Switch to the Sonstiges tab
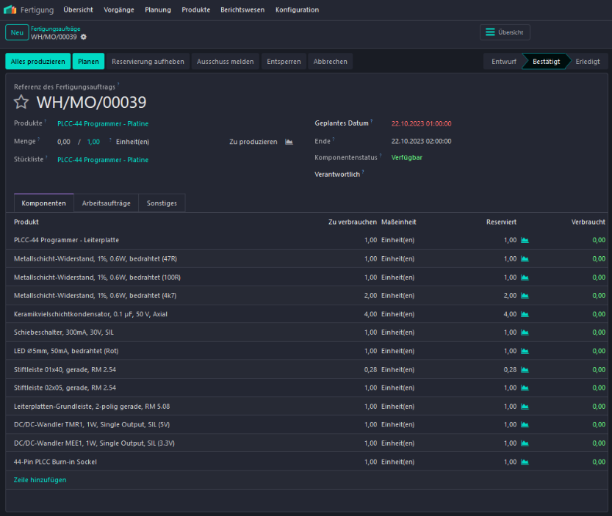 tap(162, 203)
